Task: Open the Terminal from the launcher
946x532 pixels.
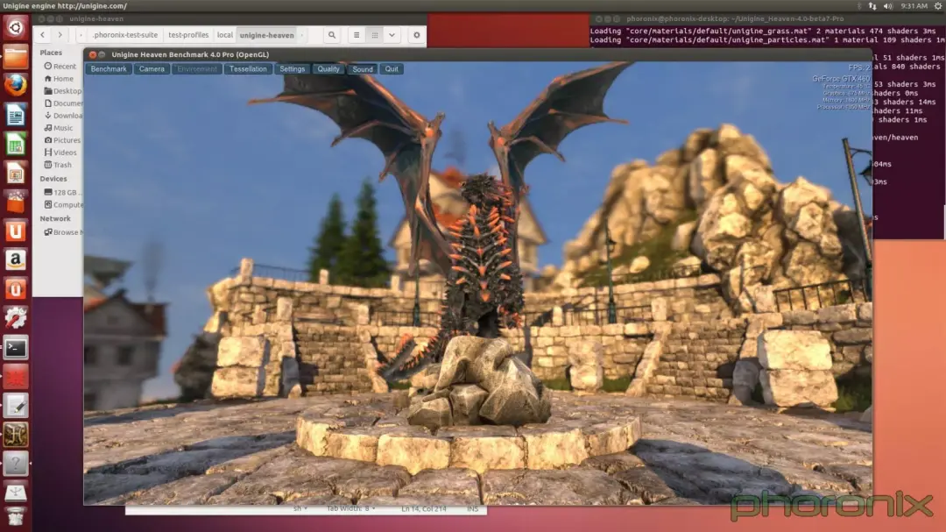Action: click(x=16, y=348)
